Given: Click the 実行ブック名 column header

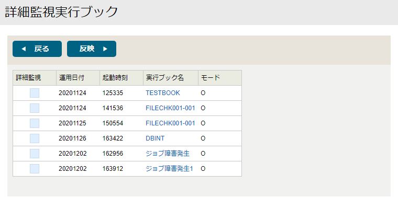Looking at the screenshot, I should click(171, 78).
